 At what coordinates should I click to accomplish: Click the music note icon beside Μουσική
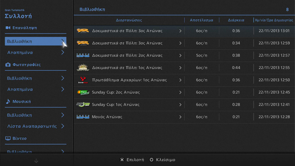(8, 101)
